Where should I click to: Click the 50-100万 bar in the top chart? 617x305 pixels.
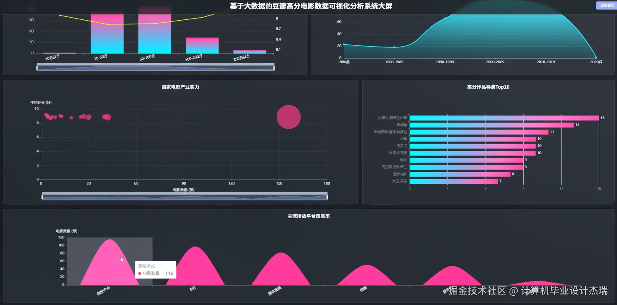click(155, 34)
